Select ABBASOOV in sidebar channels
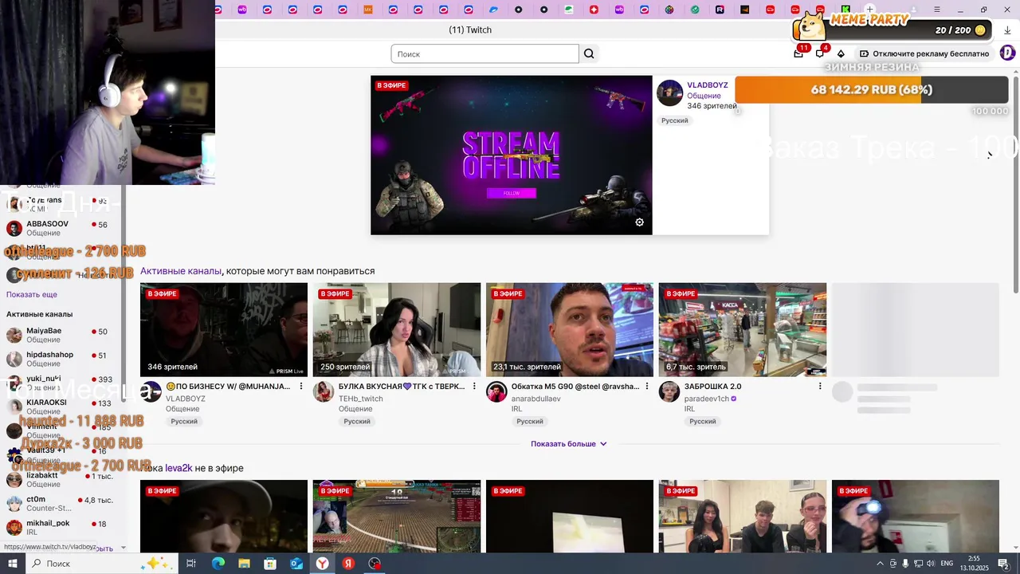 click(62, 228)
